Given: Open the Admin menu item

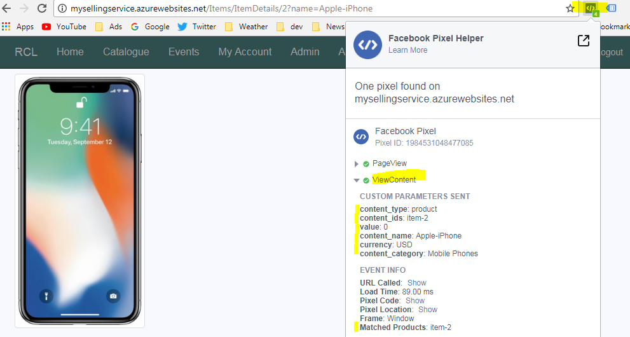Looking at the screenshot, I should coord(305,52).
